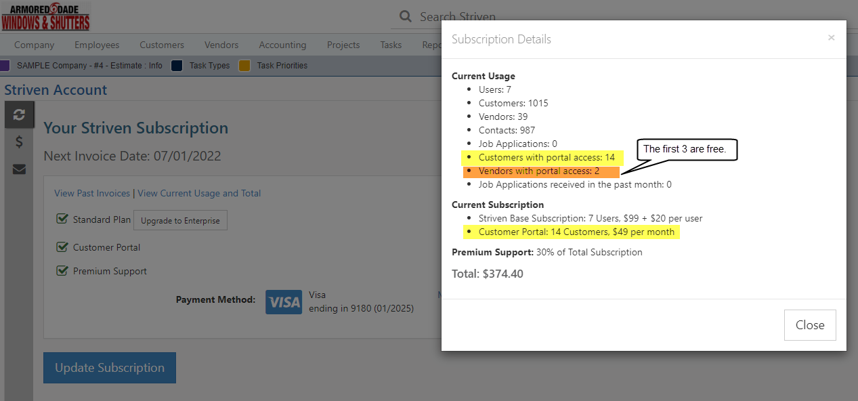The height and width of the screenshot is (401, 858).
Task: Click the yellow Task Priorities square
Action: tap(244, 66)
